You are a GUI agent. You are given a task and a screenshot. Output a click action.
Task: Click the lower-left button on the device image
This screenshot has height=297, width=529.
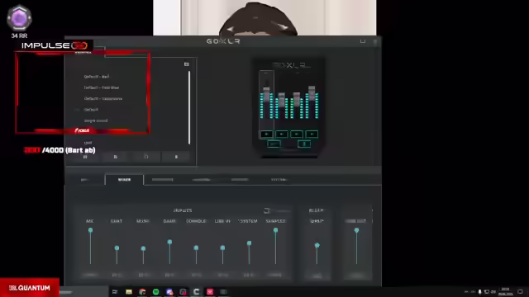(274, 144)
